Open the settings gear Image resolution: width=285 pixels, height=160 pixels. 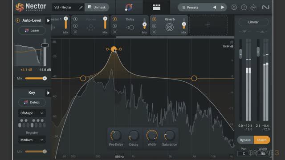point(234,7)
